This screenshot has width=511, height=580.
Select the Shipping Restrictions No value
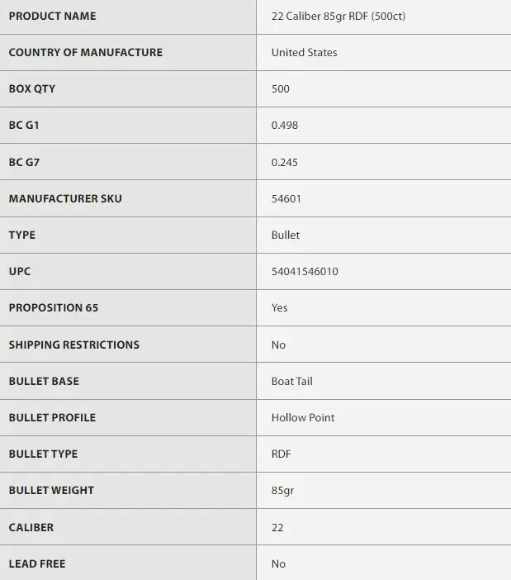point(278,345)
